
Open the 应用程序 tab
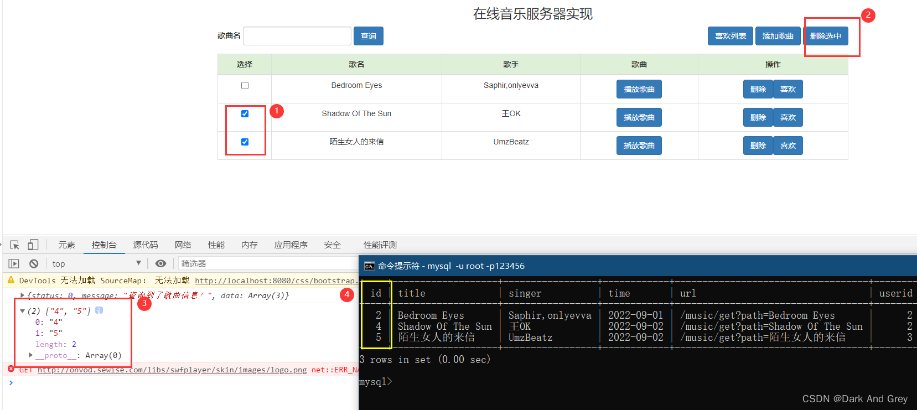click(291, 245)
